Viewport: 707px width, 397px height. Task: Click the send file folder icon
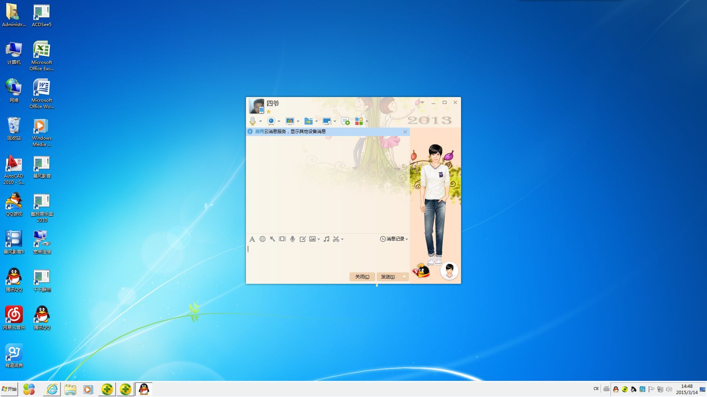click(309, 121)
